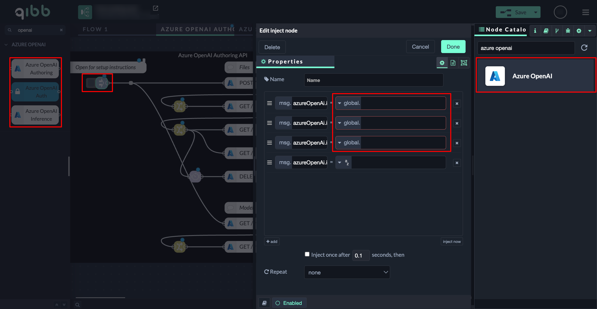This screenshot has height=309, width=597.
Task: Open the sidebar help book icon
Action: point(546,31)
